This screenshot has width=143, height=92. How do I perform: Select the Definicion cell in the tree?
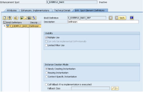tap(35, 26)
